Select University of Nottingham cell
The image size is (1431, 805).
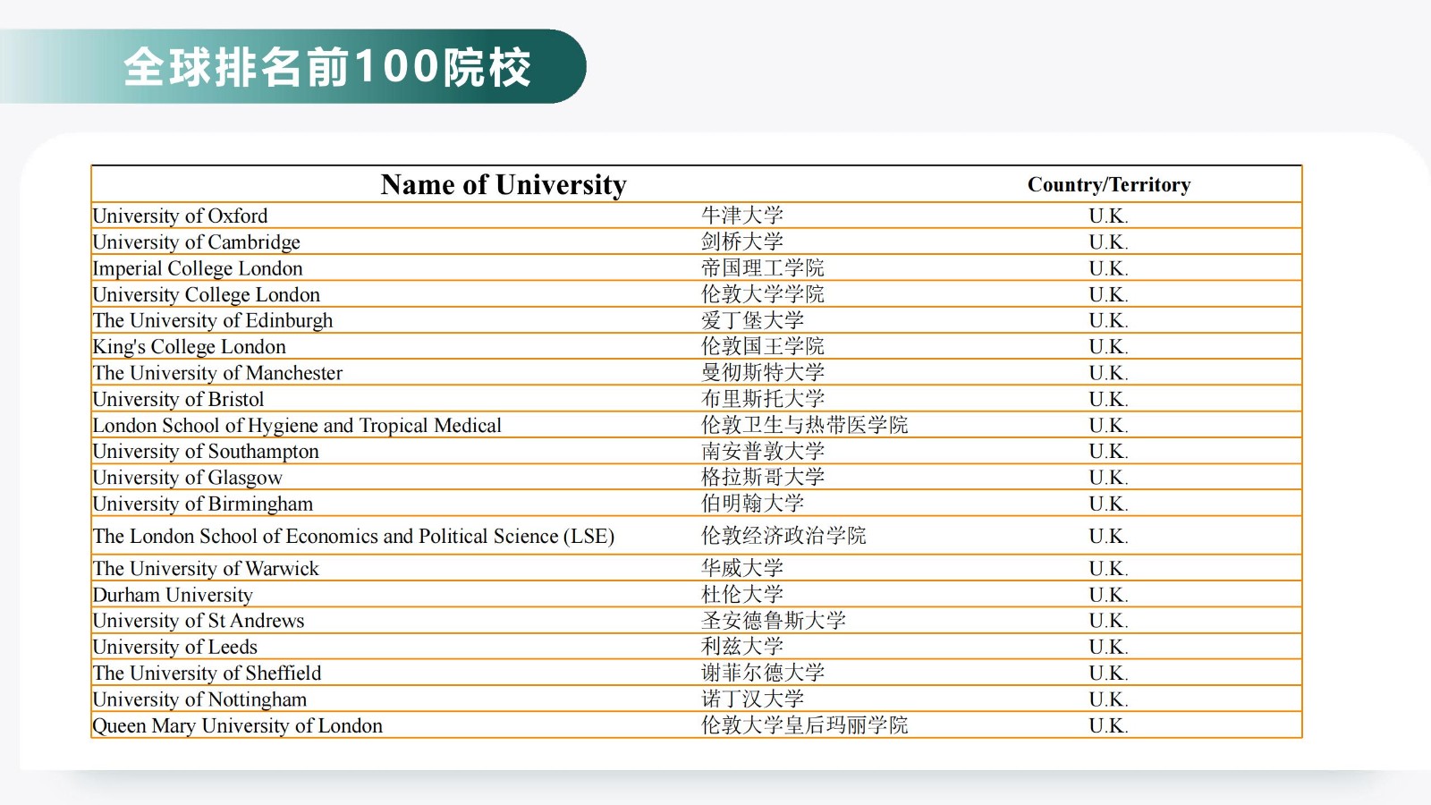pos(199,699)
